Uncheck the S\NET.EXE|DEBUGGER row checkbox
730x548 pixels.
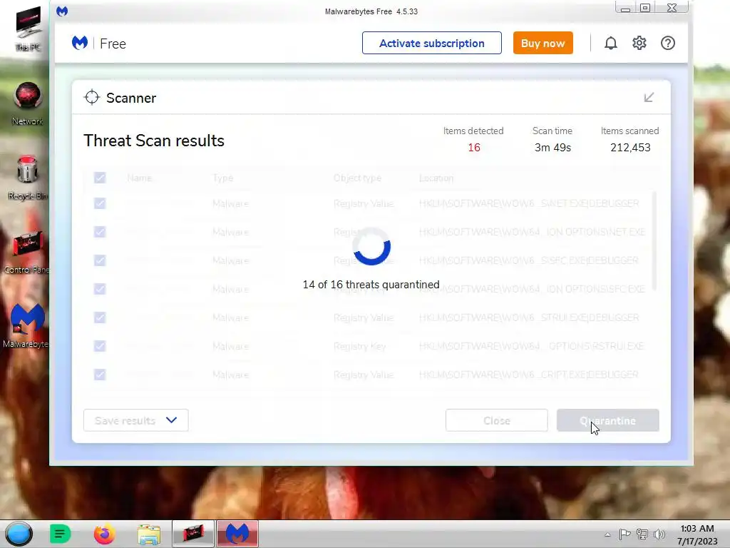pyautogui.click(x=100, y=203)
